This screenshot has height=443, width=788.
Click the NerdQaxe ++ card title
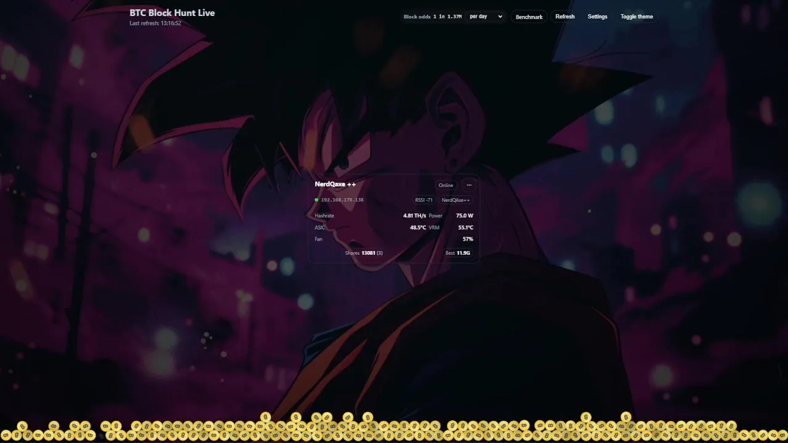(x=335, y=184)
